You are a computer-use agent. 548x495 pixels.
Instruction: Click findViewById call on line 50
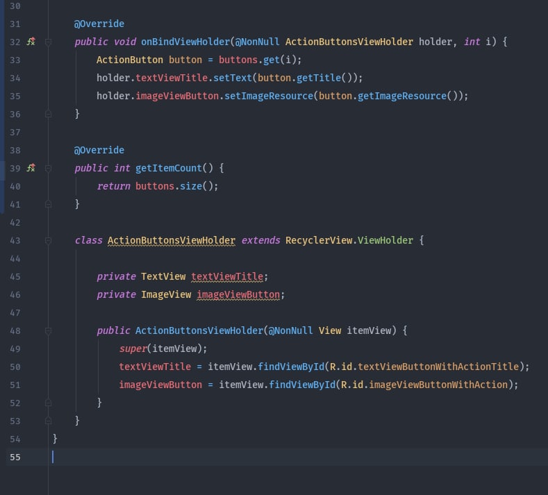coord(291,367)
